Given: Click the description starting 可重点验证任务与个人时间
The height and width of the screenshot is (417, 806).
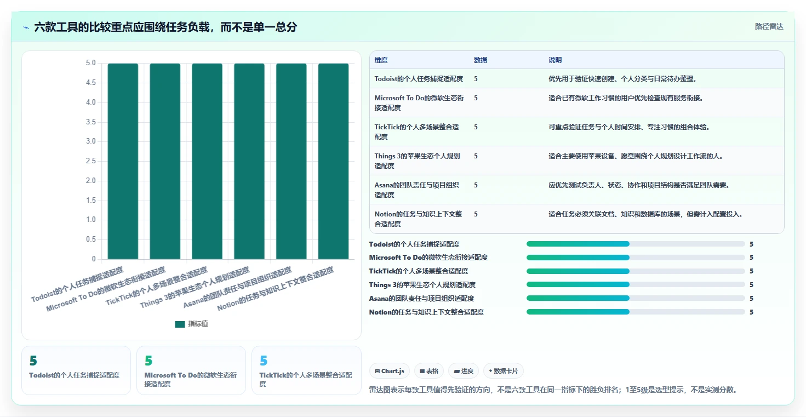Looking at the screenshot, I should 629,127.
